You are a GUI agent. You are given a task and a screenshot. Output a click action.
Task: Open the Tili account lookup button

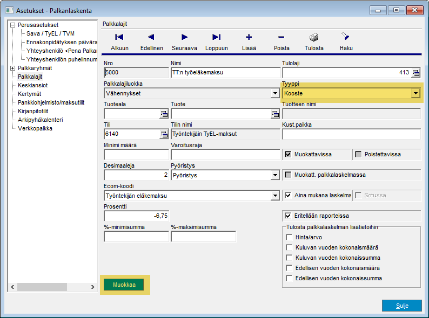click(164, 134)
